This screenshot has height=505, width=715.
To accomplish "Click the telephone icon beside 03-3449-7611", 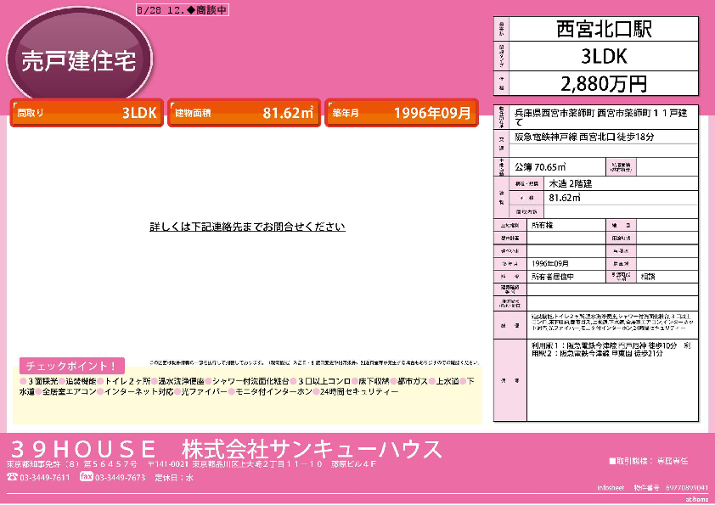I will click(12, 477).
